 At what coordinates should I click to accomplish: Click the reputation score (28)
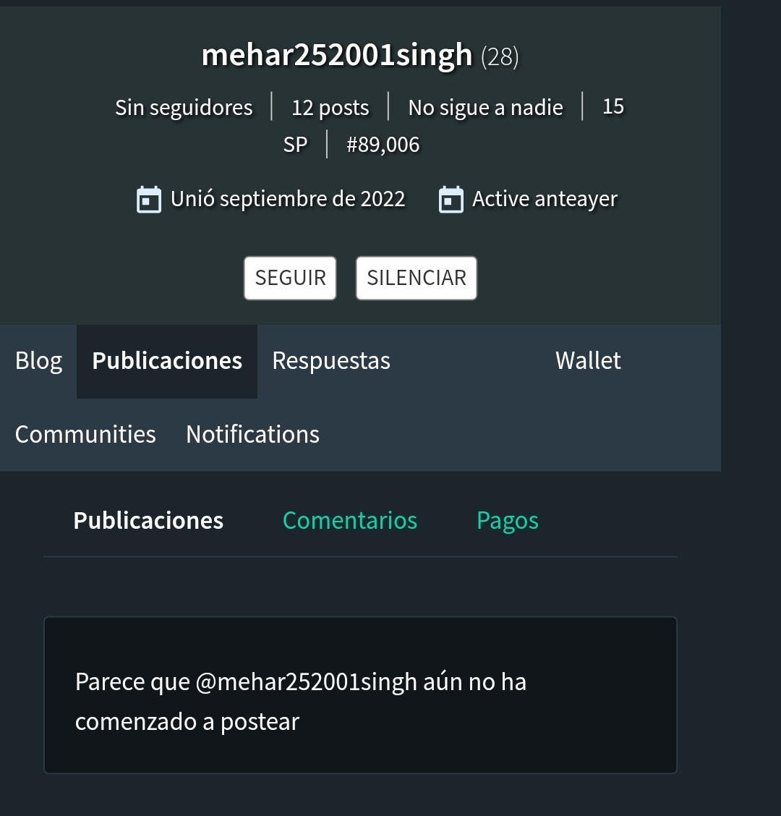pyautogui.click(x=500, y=56)
